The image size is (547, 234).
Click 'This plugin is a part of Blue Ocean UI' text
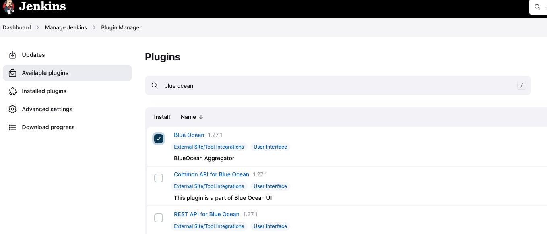[223, 198]
